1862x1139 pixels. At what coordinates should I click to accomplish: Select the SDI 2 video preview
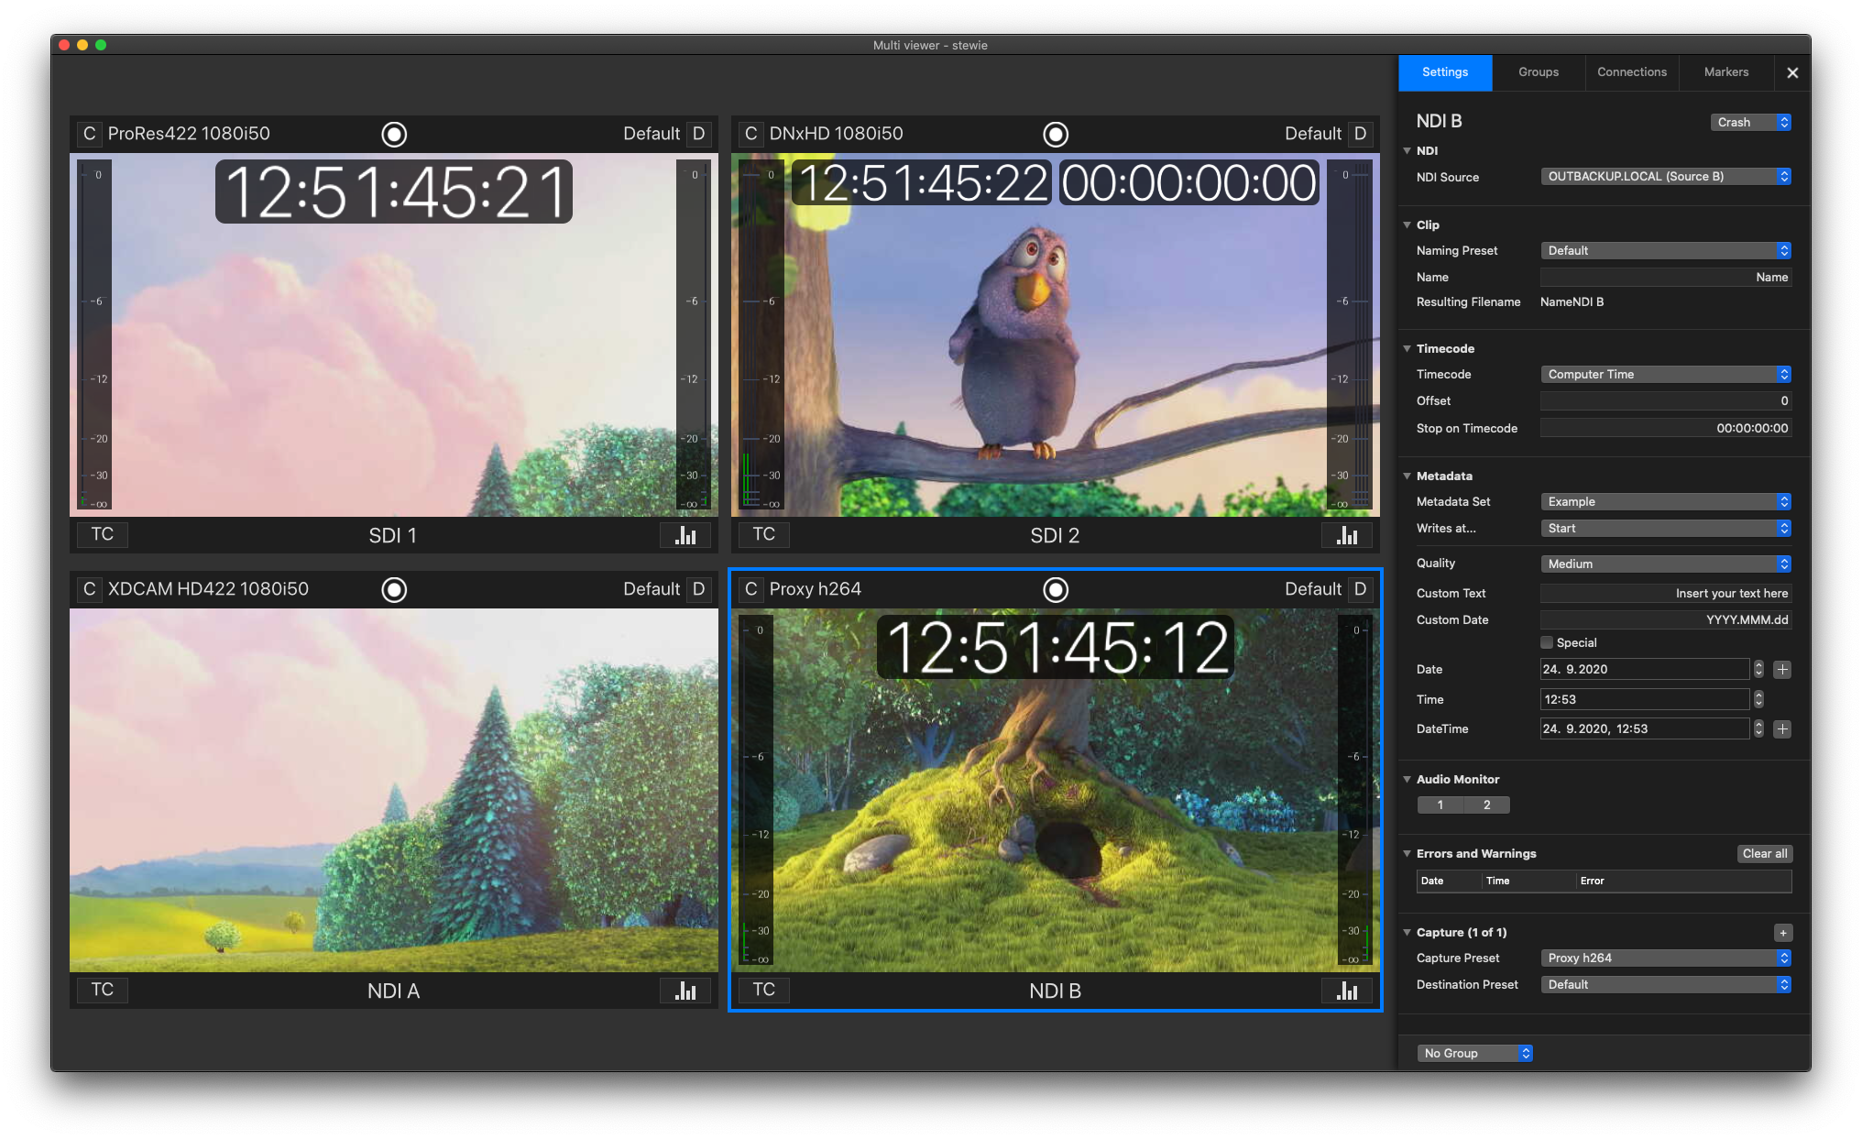tap(1056, 334)
